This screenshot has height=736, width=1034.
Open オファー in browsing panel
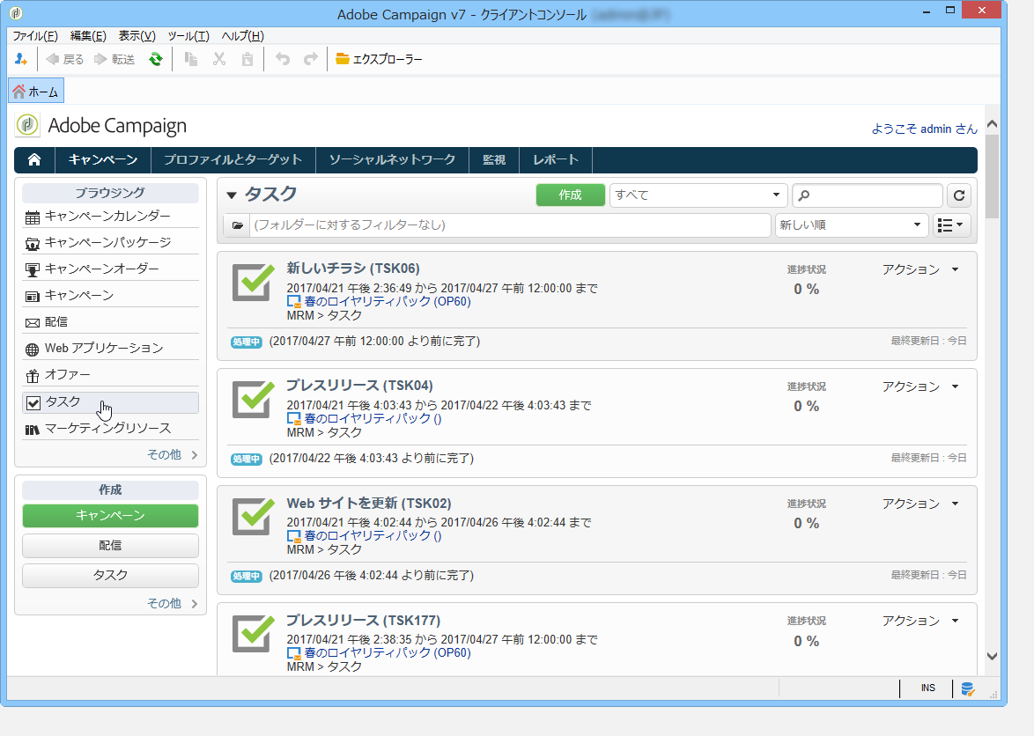click(111, 374)
